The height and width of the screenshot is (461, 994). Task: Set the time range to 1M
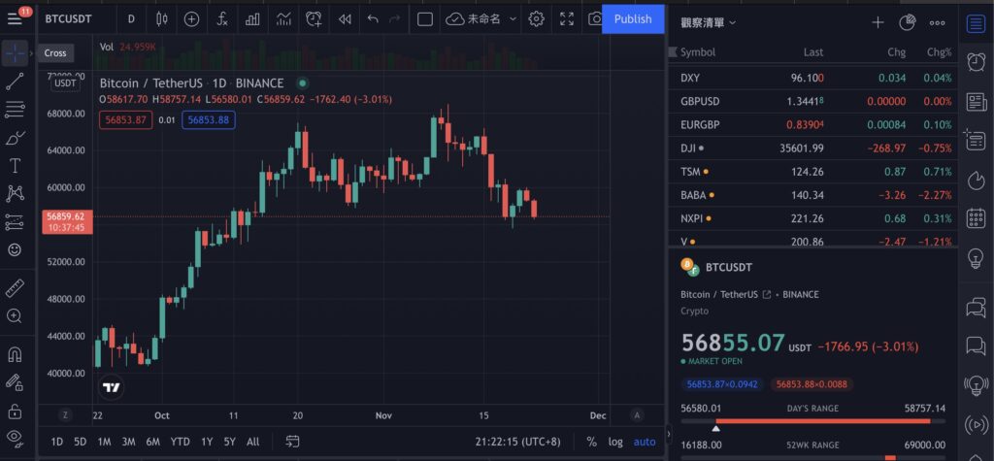pos(104,442)
